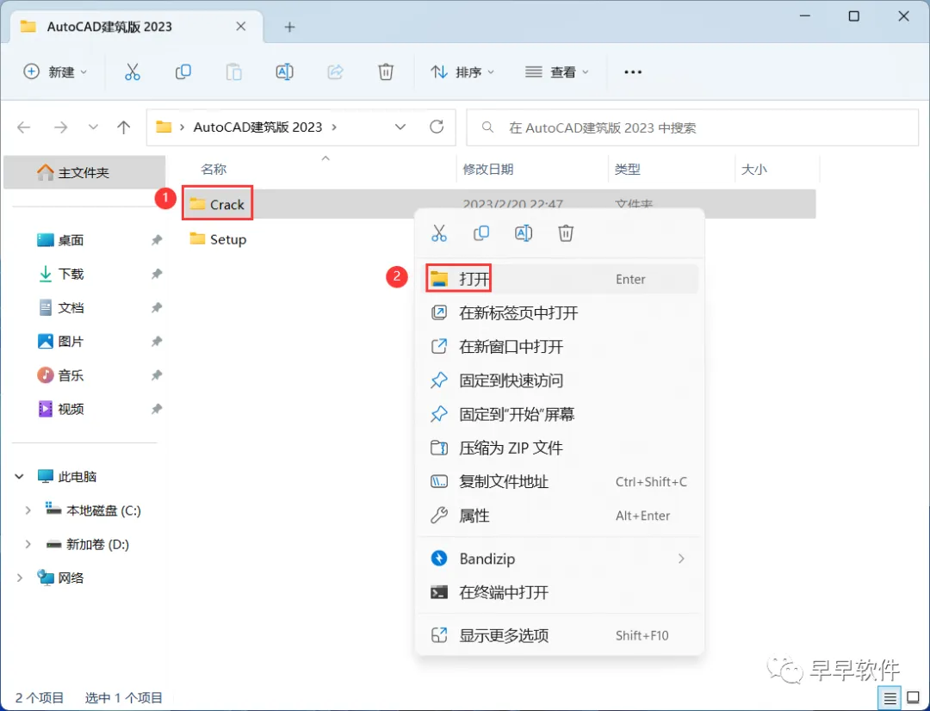Expand 新加卷 (D:) tree node
Viewport: 930px width, 711px height.
click(28, 544)
